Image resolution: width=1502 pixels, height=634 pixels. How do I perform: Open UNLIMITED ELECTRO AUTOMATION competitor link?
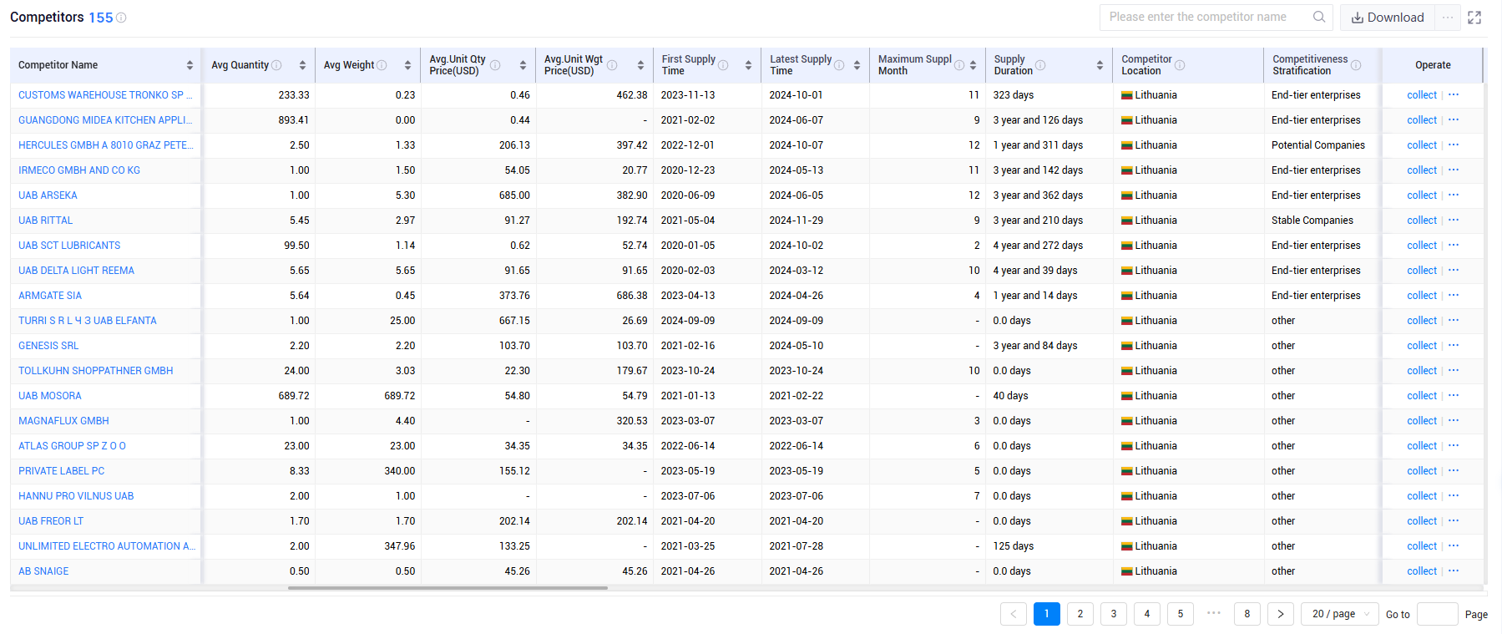click(107, 546)
